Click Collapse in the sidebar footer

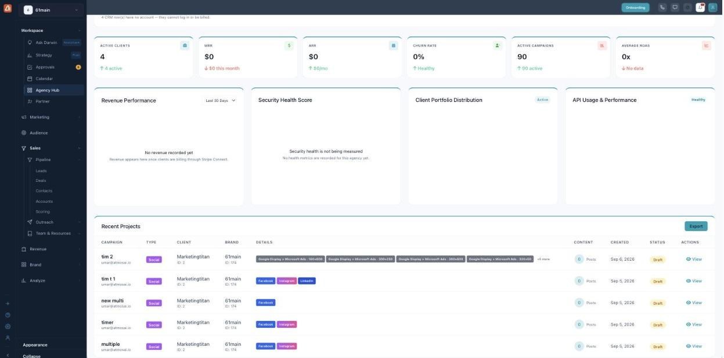pos(31,356)
